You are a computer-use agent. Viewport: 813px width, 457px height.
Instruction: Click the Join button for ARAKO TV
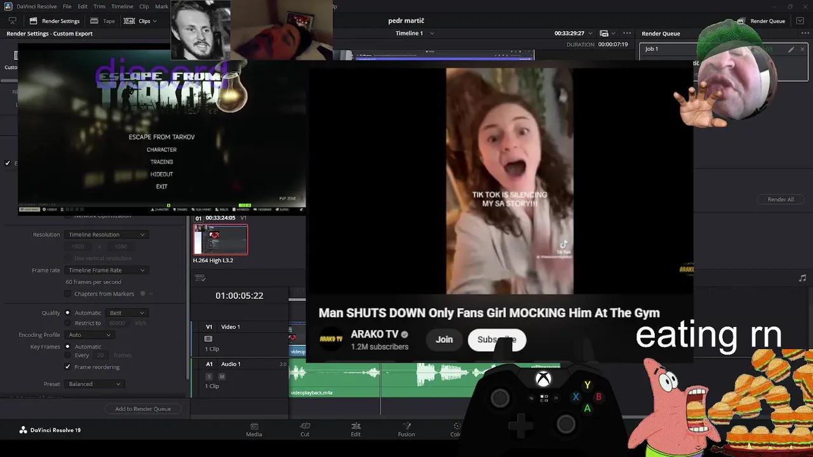444,340
